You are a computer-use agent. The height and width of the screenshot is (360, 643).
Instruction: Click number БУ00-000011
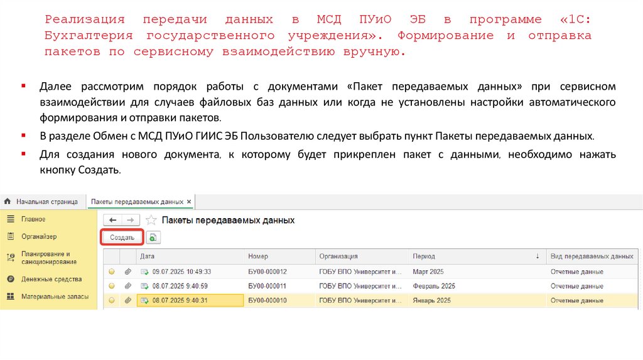(x=267, y=286)
